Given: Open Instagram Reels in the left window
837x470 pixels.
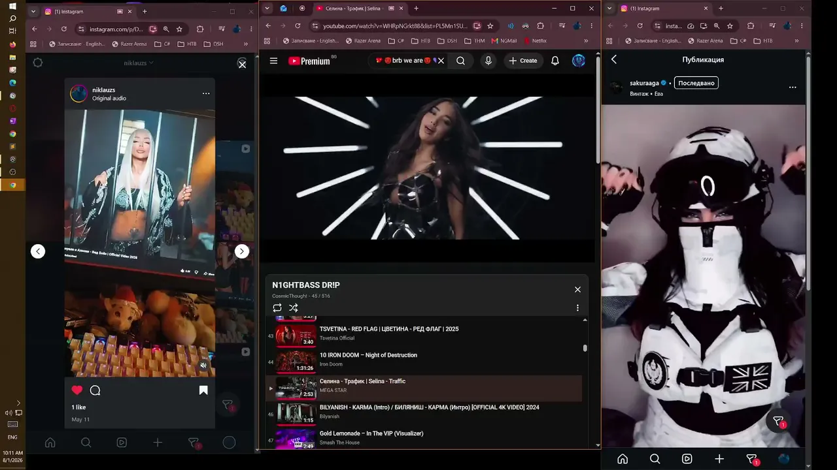Looking at the screenshot, I should coord(122,443).
